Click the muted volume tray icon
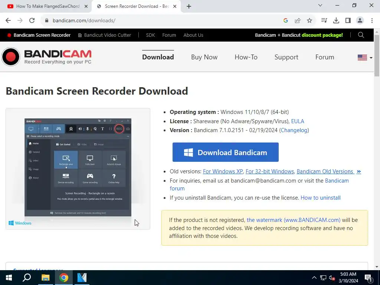The image size is (380, 285). [x=332, y=278]
